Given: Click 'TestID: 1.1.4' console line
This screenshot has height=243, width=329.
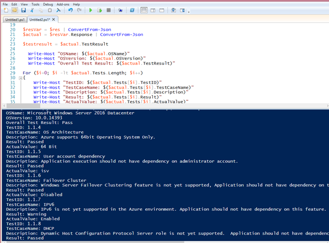Looking at the screenshot, I should coord(23,128).
